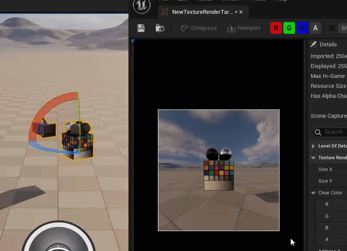Click the Displayed dimensions text
This screenshot has width=347, height=251.
click(x=329, y=66)
